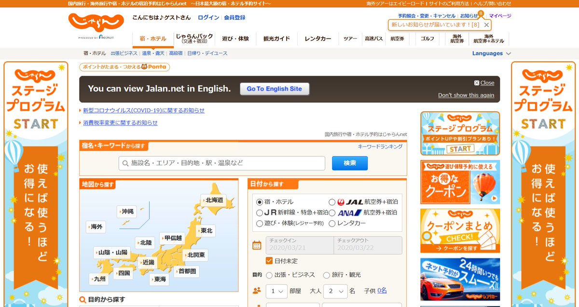The image size is (579, 307).
Task: Click the check-in date field
Action: 299,245
